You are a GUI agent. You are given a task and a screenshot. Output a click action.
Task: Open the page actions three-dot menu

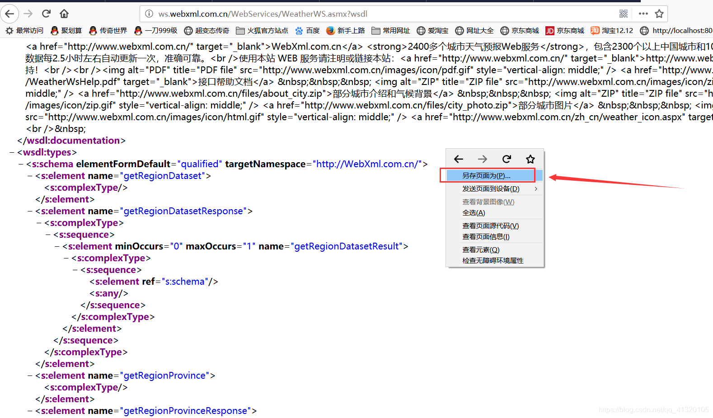(x=643, y=14)
